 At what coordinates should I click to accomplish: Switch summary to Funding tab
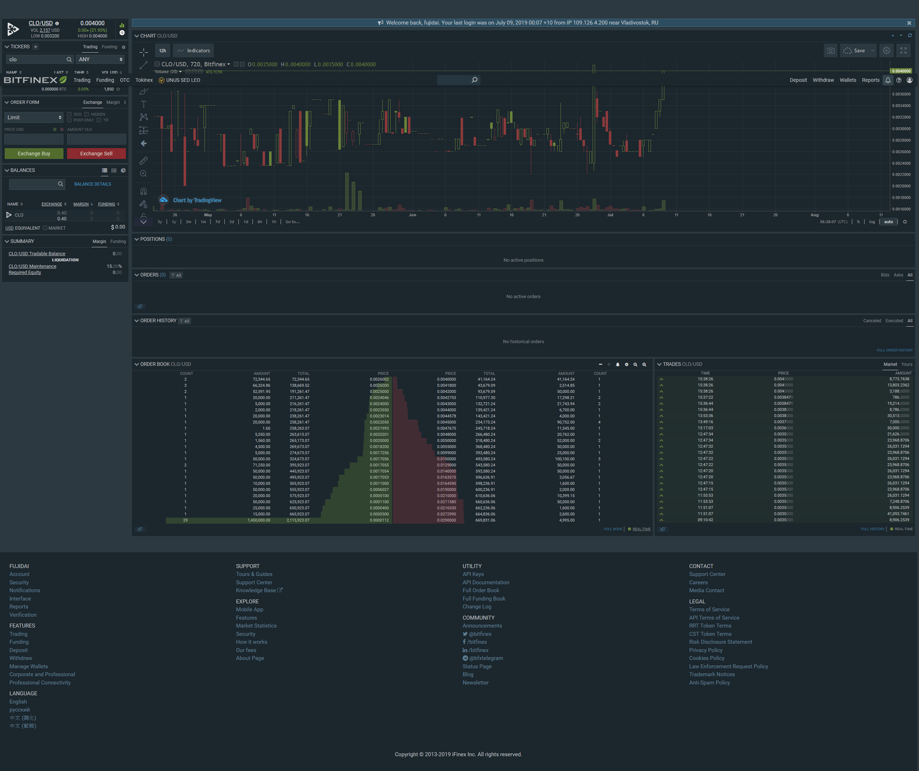click(x=118, y=242)
